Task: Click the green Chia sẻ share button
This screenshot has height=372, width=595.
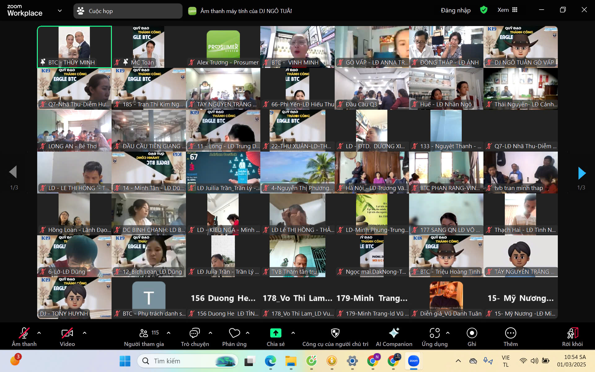Action: 275,333
